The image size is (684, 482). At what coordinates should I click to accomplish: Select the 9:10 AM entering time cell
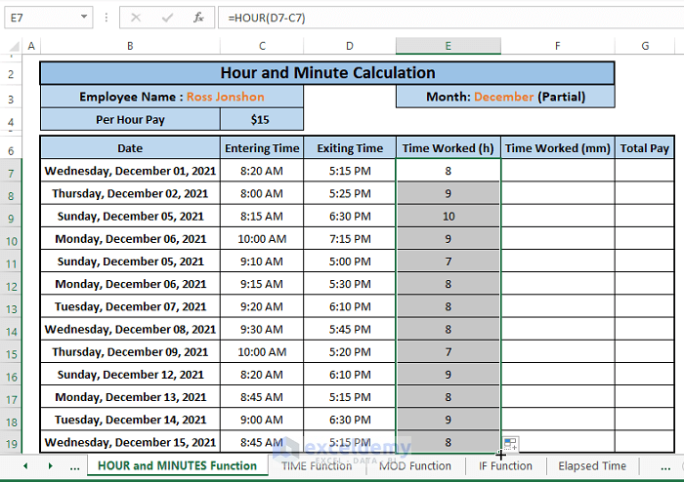click(262, 261)
